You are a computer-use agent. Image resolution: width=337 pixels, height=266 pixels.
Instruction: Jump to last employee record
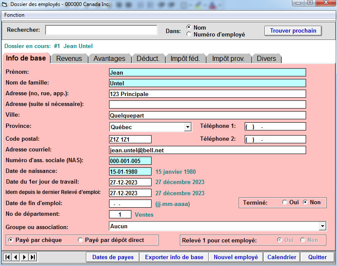33,257
